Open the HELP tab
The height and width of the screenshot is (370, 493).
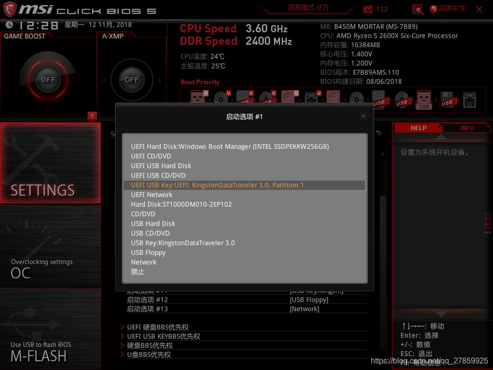click(418, 128)
